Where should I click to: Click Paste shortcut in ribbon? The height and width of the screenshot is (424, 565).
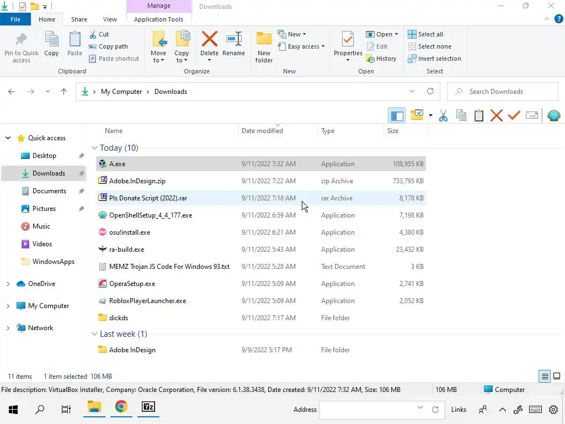pyautogui.click(x=114, y=59)
